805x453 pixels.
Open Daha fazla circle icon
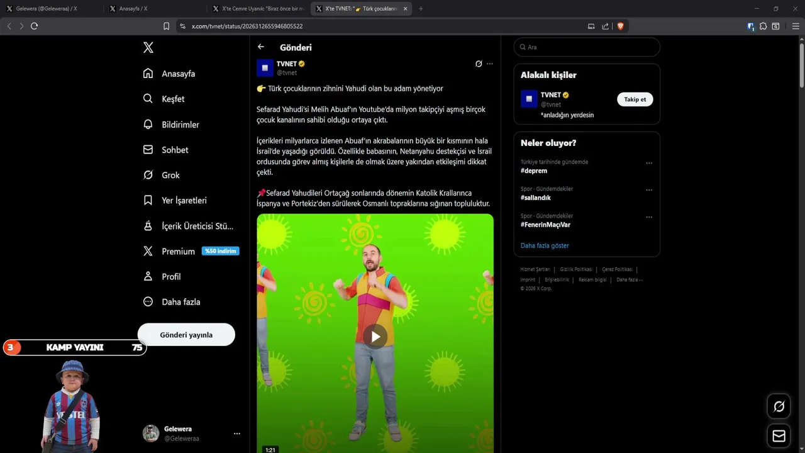[148, 302]
